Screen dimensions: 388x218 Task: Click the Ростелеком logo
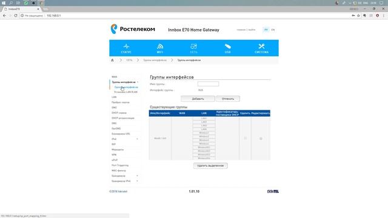pyautogui.click(x=133, y=29)
